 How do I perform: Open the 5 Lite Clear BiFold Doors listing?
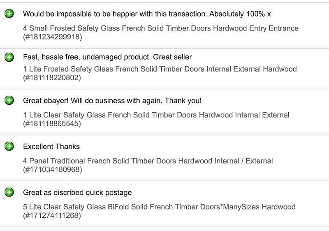pyautogui.click(x=159, y=207)
